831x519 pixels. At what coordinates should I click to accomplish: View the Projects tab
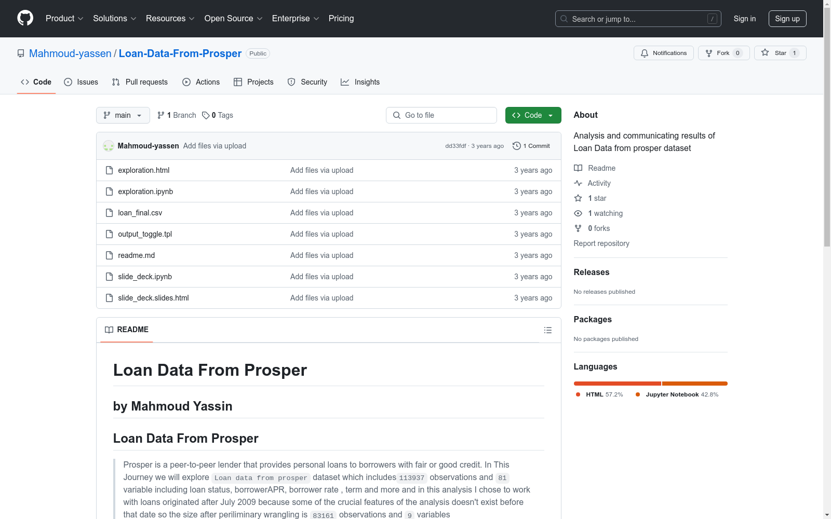253,82
